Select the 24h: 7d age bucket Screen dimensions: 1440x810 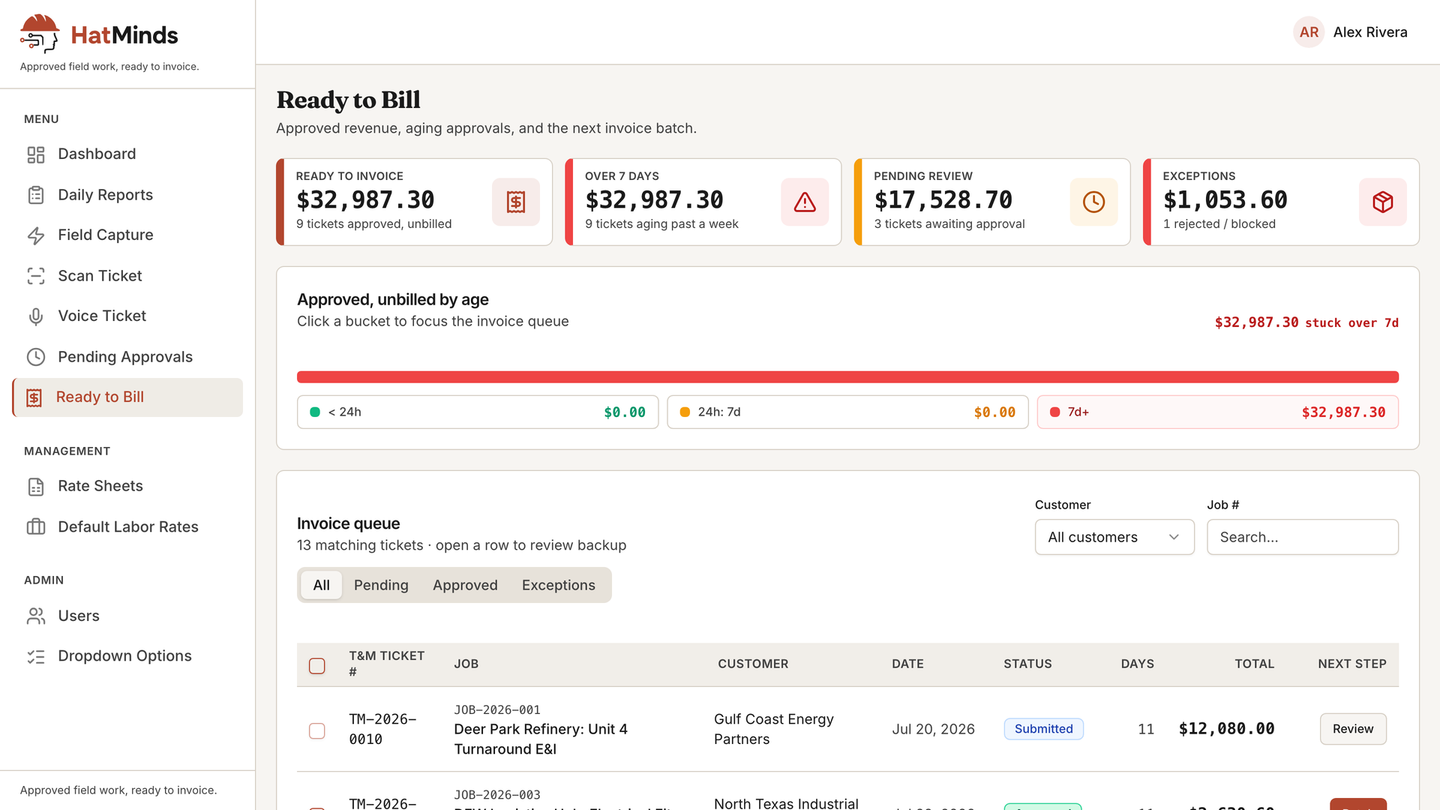tap(847, 412)
